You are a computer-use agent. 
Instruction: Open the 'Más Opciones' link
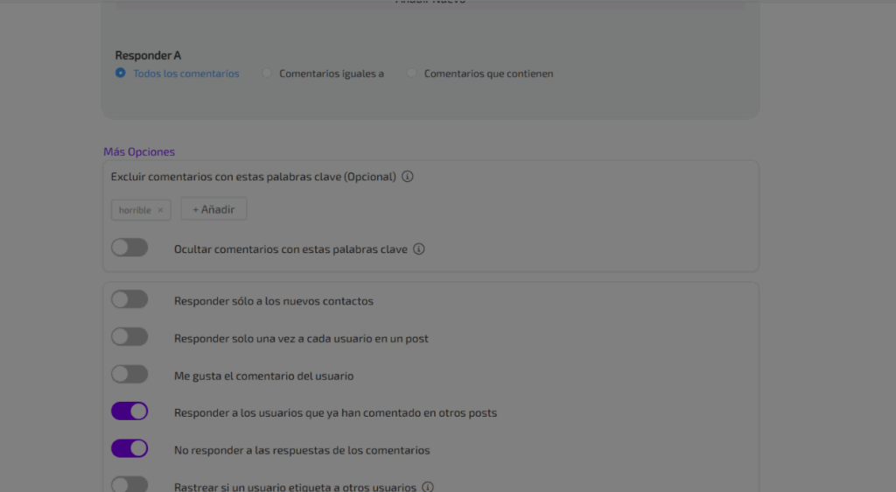pyautogui.click(x=139, y=151)
